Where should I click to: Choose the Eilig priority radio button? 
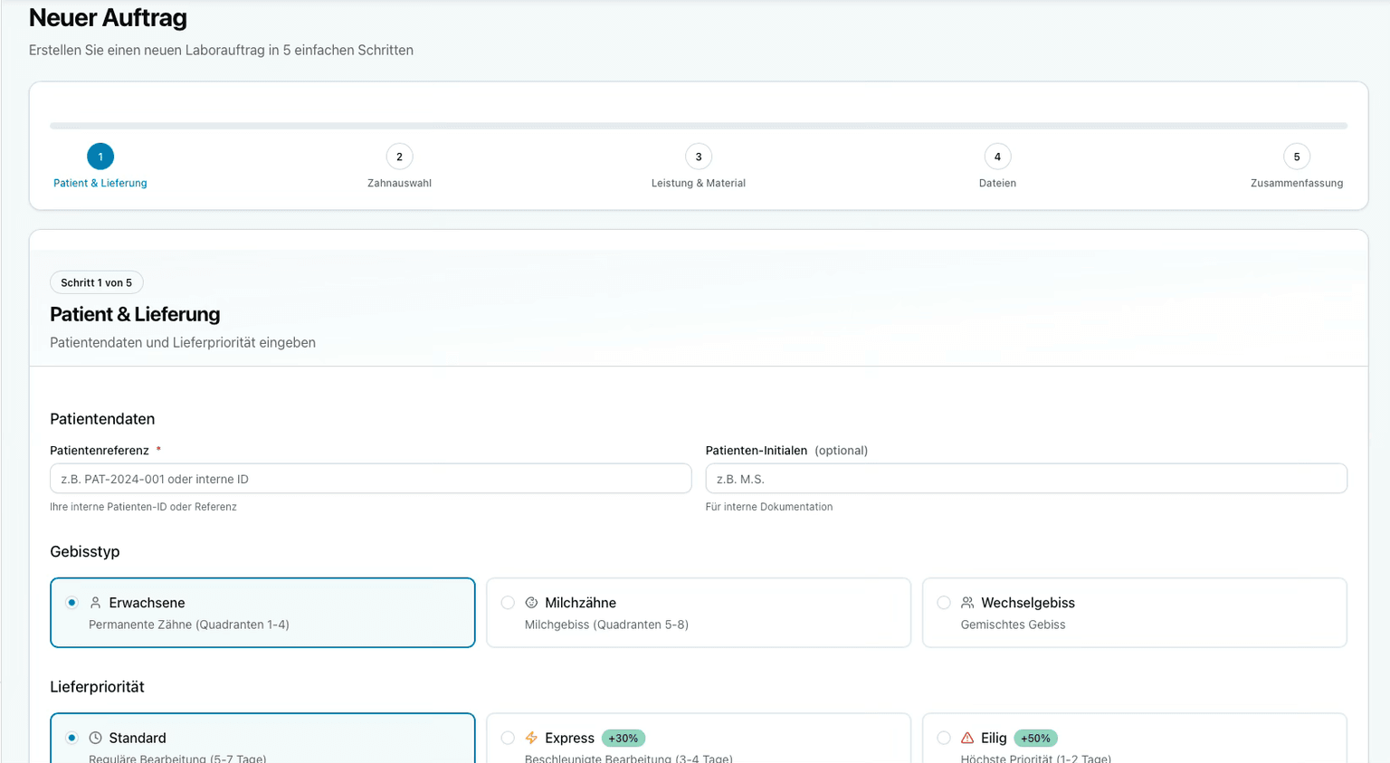(x=944, y=738)
